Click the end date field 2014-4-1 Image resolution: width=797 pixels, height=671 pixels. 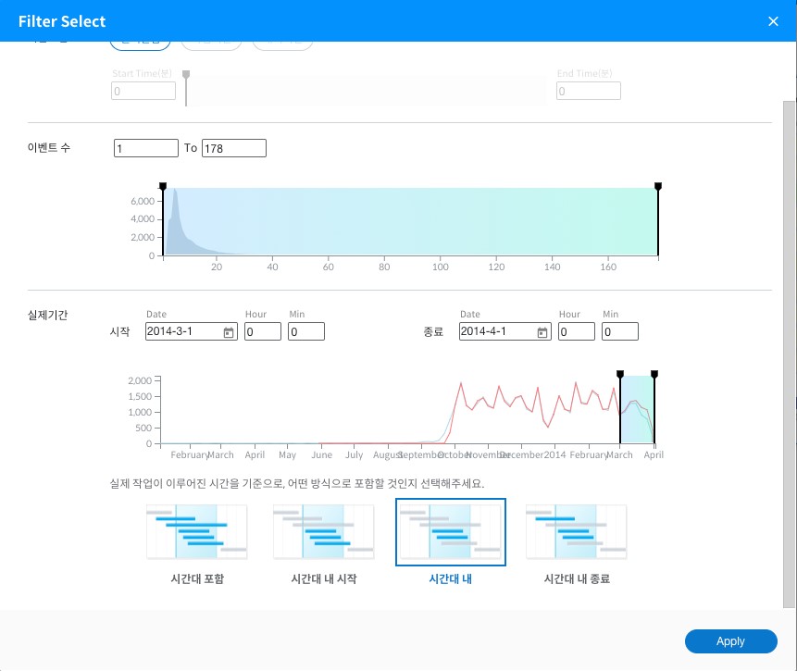(497, 332)
